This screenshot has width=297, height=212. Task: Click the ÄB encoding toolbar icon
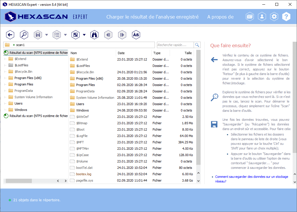[136, 35]
